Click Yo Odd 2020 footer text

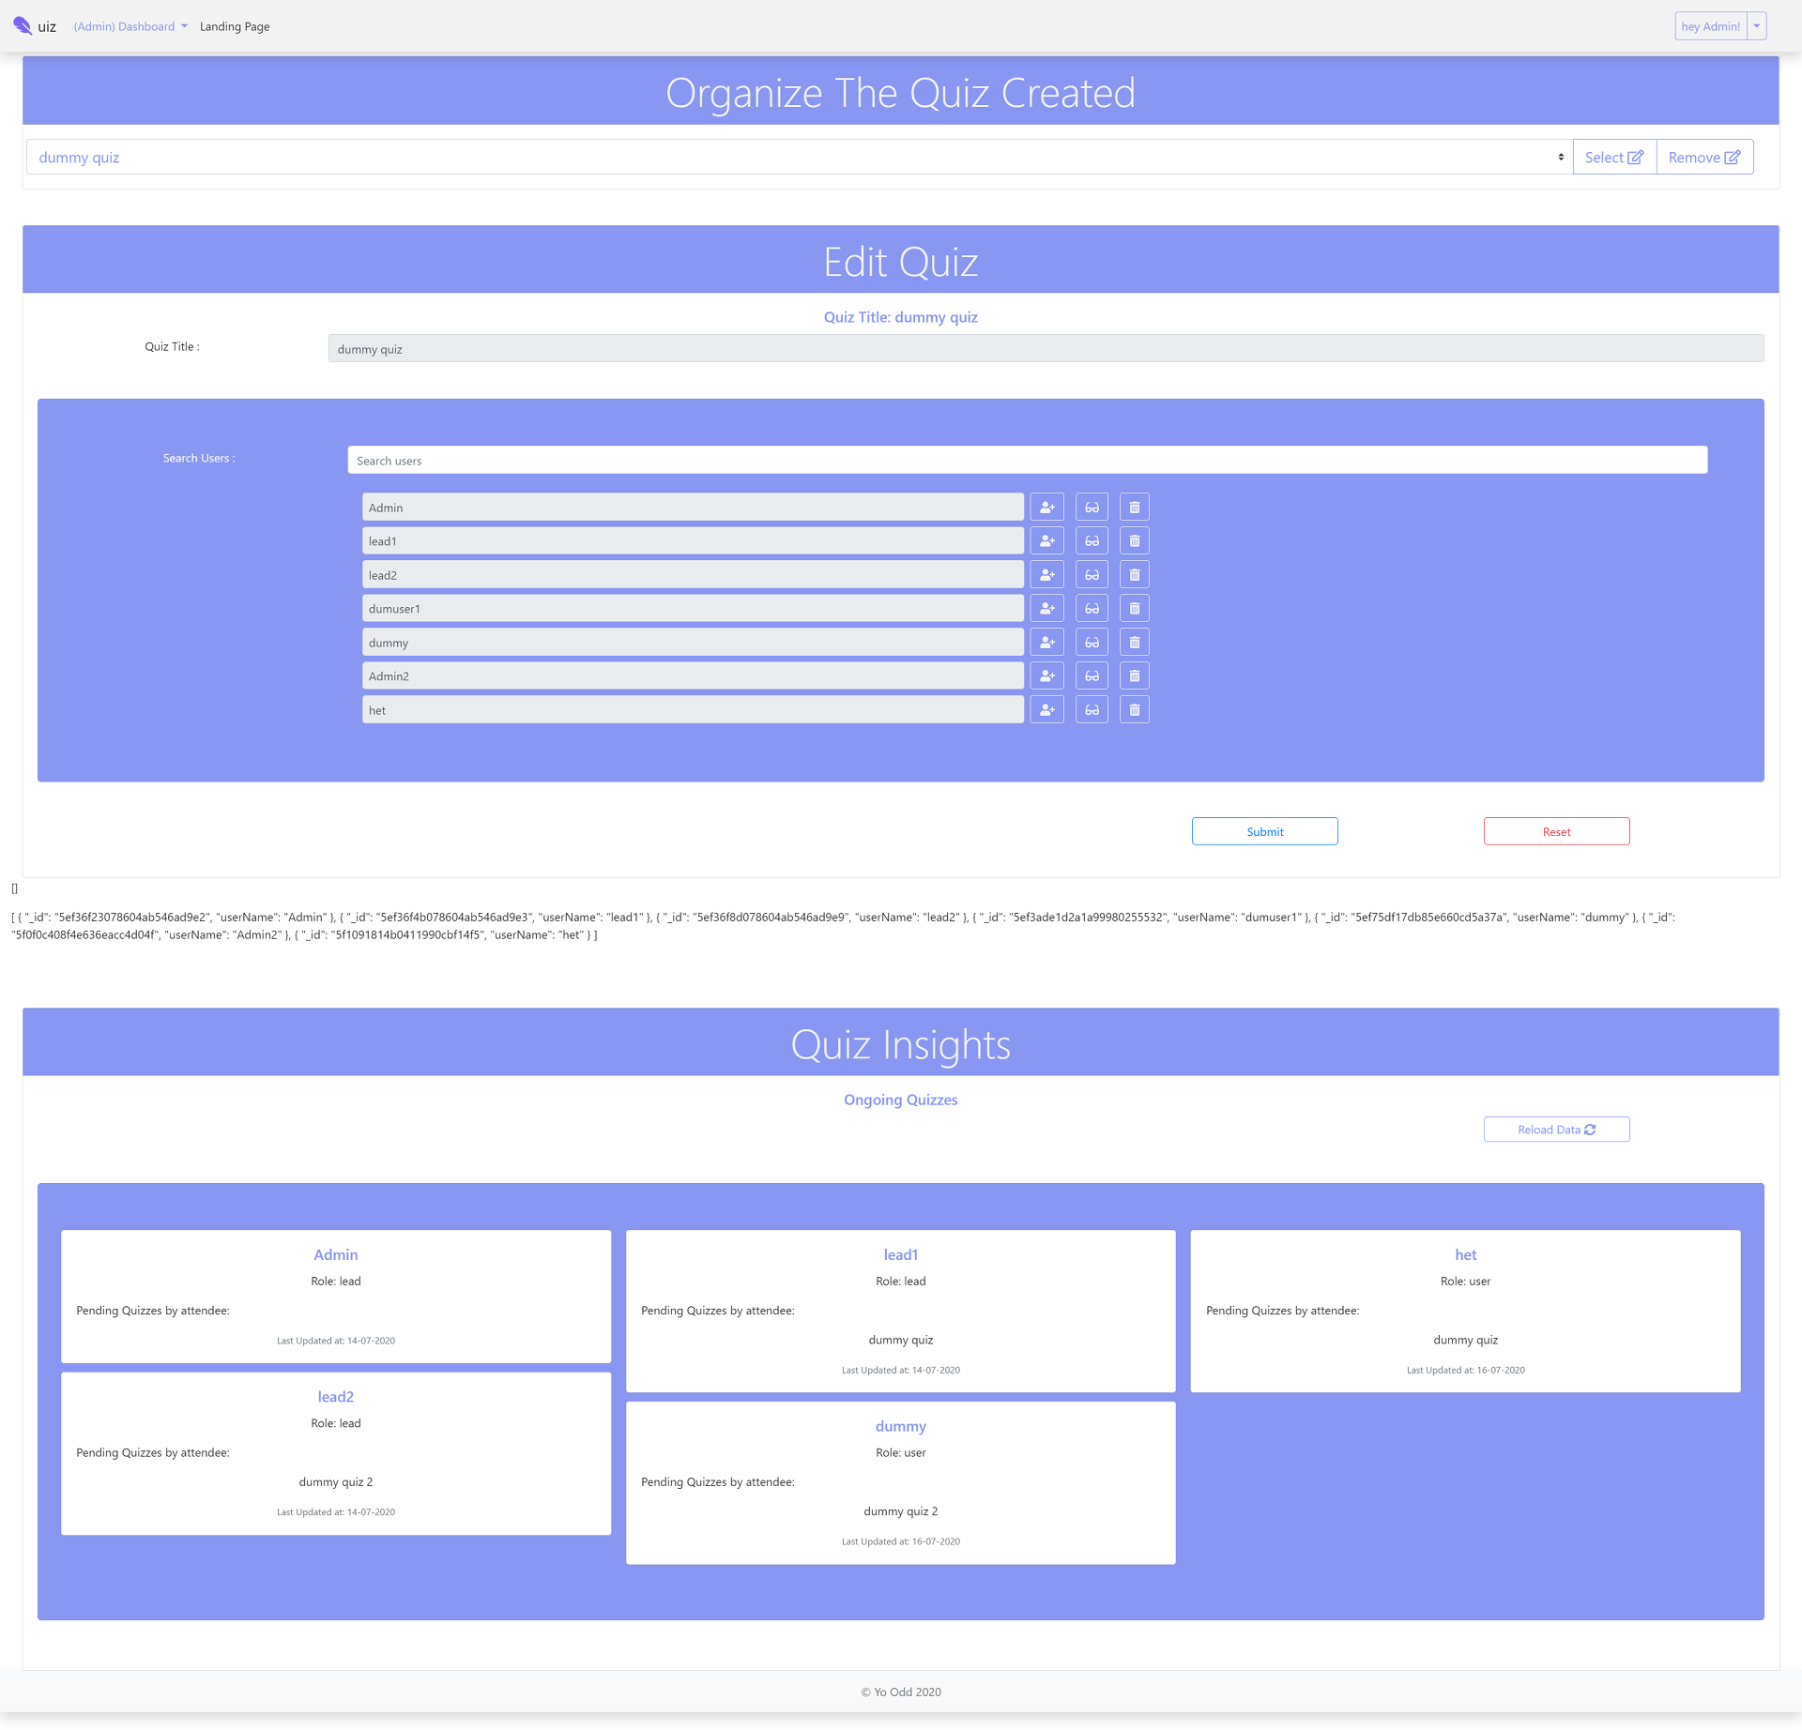pos(901,1692)
